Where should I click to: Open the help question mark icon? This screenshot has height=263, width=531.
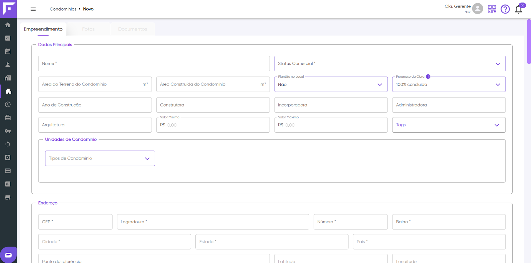pos(505,9)
